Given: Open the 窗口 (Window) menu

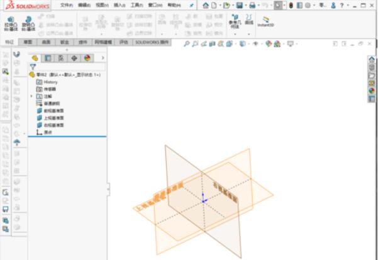Looking at the screenshot, I should click(x=155, y=5).
